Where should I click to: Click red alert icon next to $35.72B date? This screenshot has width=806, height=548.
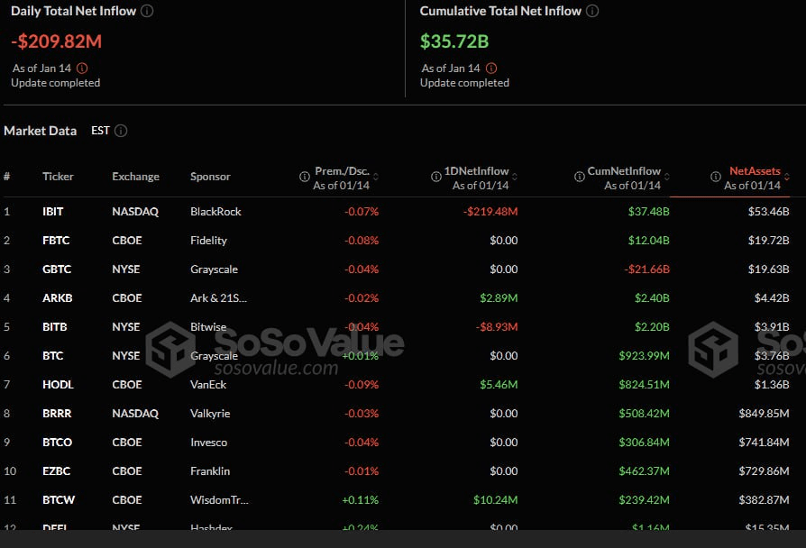click(491, 68)
